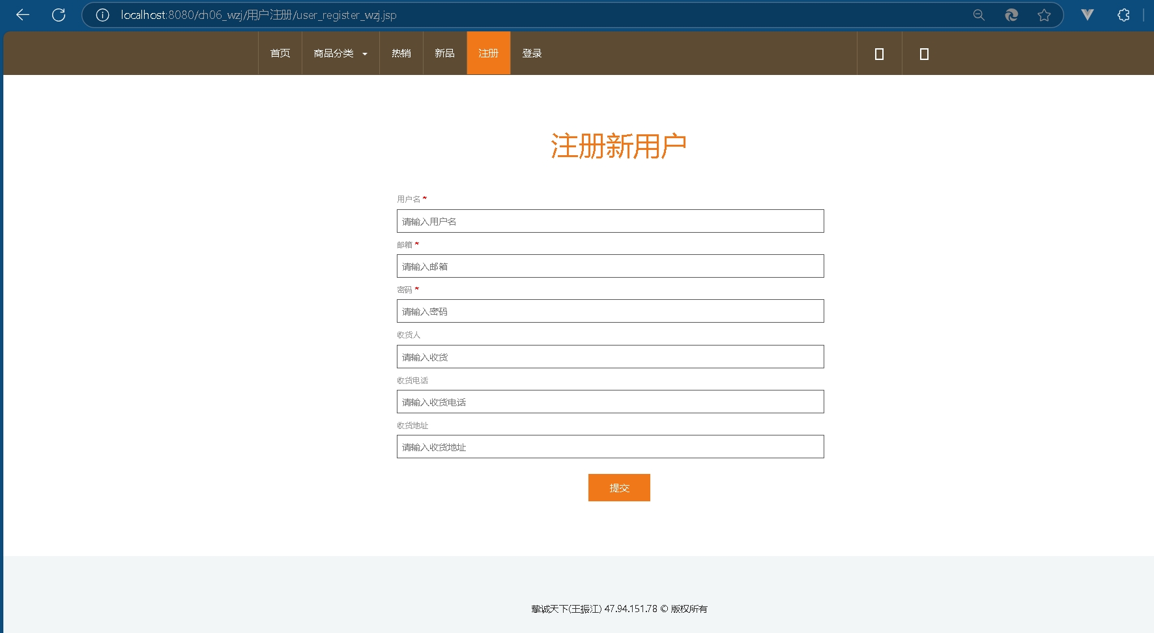Open the 登录 link in navbar

pos(532,53)
